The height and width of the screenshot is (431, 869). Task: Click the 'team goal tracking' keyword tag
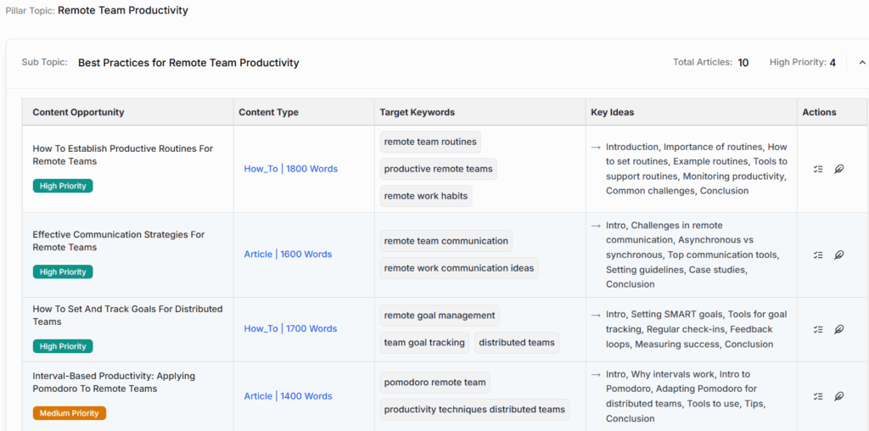pos(424,343)
